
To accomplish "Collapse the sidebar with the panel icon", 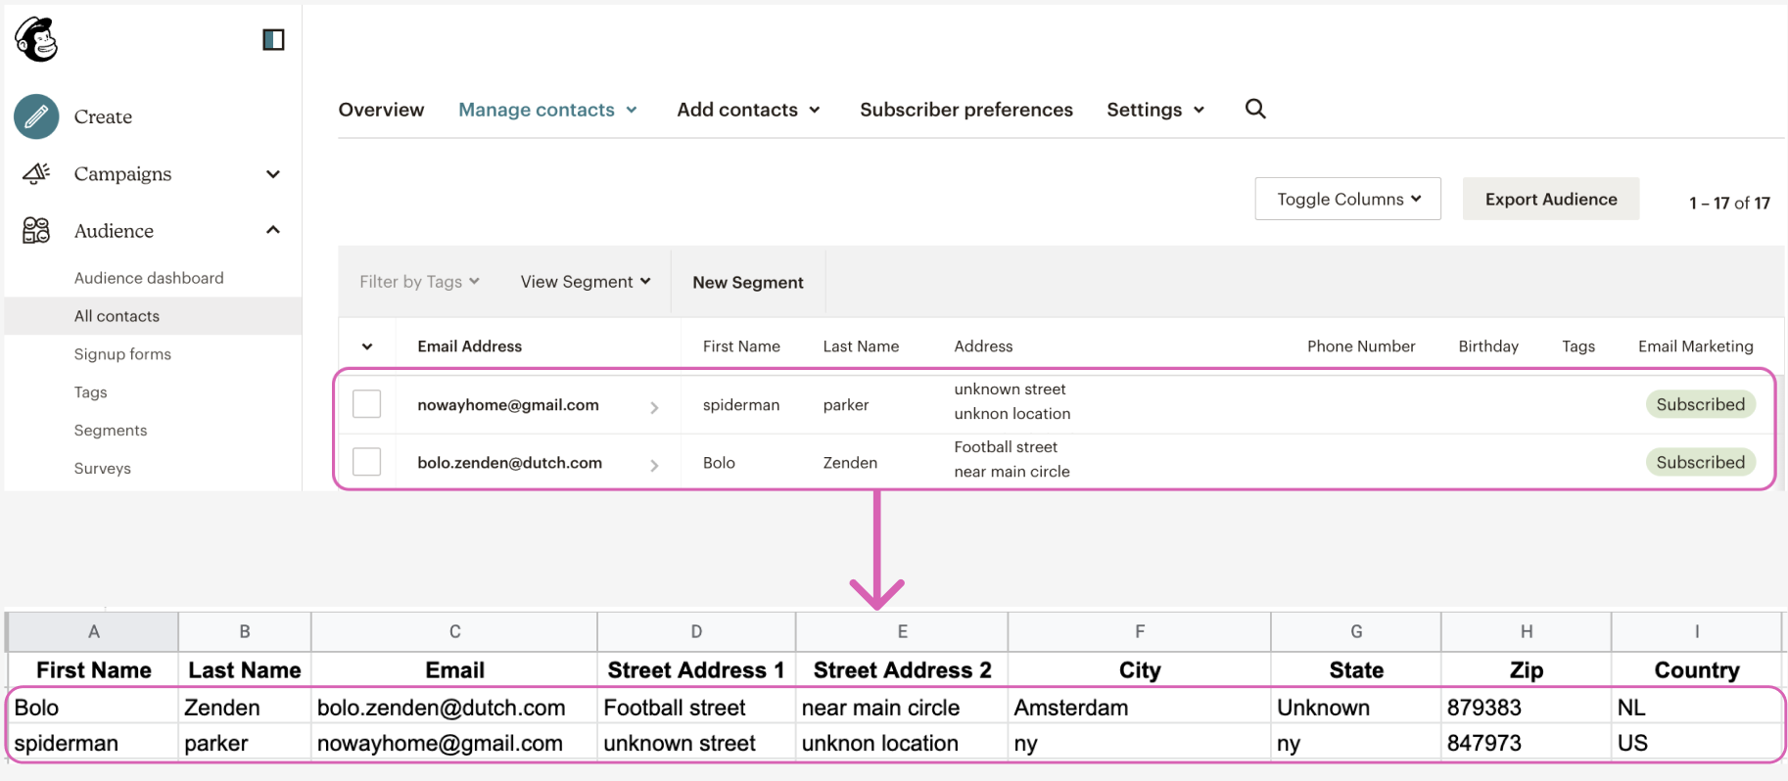I will pos(273,40).
